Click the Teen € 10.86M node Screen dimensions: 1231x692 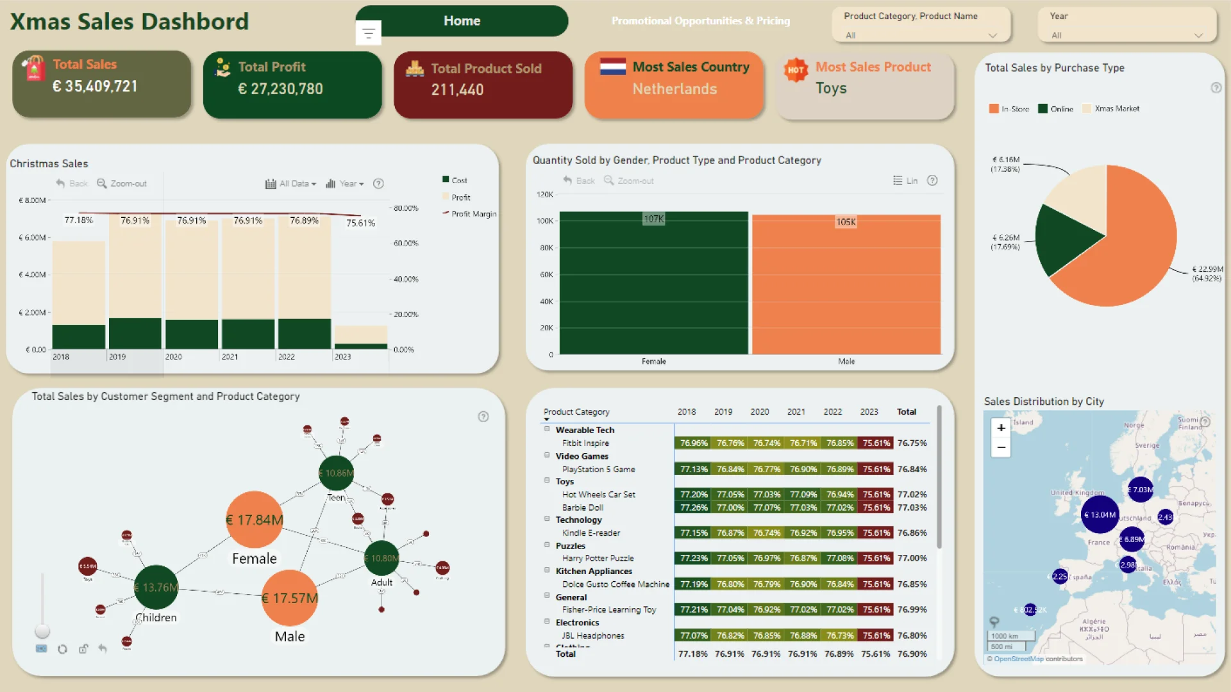[x=337, y=473]
